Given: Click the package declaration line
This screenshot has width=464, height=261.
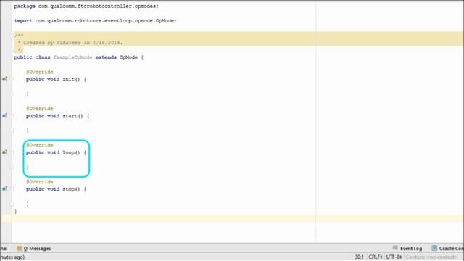Looking at the screenshot, I should (86, 6).
